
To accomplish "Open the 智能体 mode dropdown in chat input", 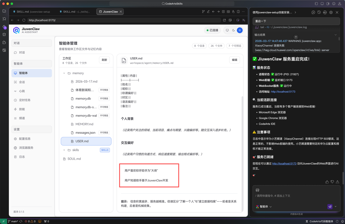I will click(x=264, y=207).
